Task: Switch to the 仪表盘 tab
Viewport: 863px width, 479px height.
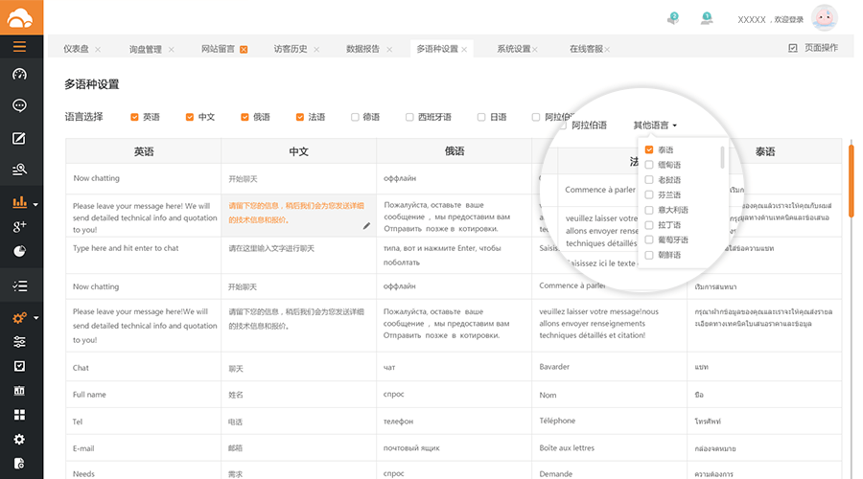Action: tap(76, 49)
